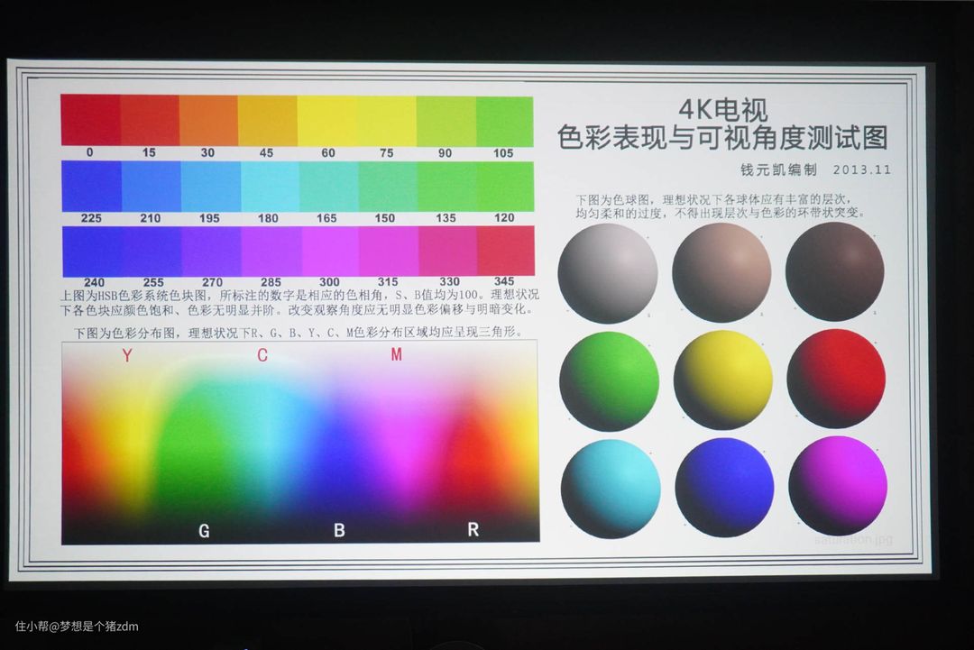Click the white letter R label
This screenshot has width=974, height=650.
pos(473,530)
